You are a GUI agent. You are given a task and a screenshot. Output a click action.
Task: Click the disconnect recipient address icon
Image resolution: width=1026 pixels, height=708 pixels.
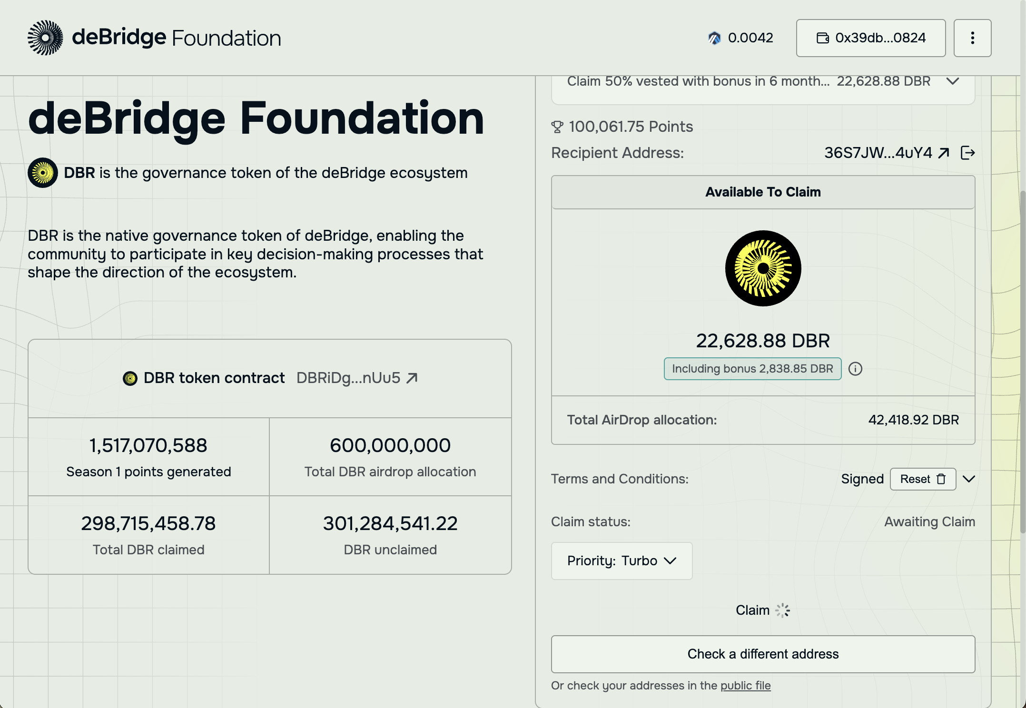click(967, 153)
